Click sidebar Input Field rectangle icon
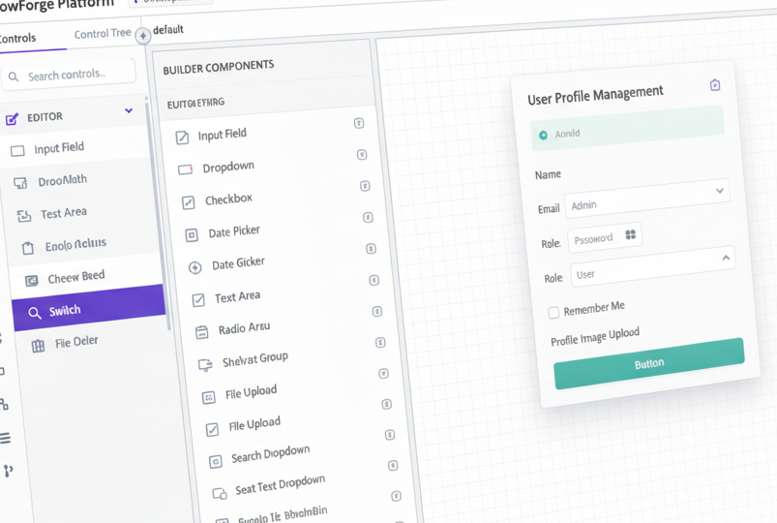This screenshot has width=777, height=523. coord(17,151)
